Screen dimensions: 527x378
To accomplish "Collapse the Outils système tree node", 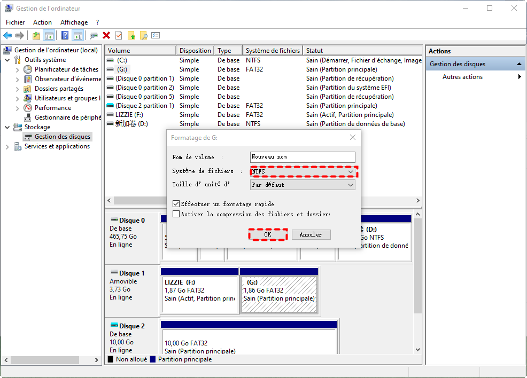I will (x=7, y=60).
